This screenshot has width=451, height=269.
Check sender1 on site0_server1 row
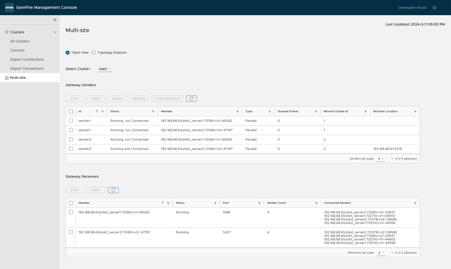(71, 121)
